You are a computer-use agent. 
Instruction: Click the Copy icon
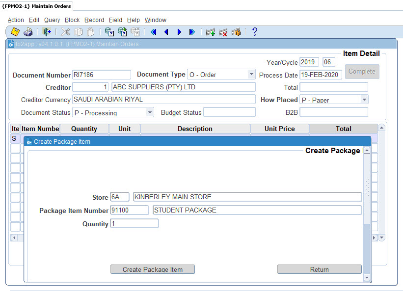click(79, 31)
